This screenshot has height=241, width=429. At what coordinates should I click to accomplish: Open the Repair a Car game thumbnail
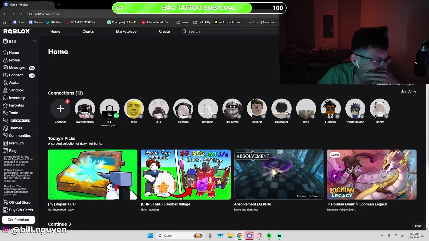(93, 174)
